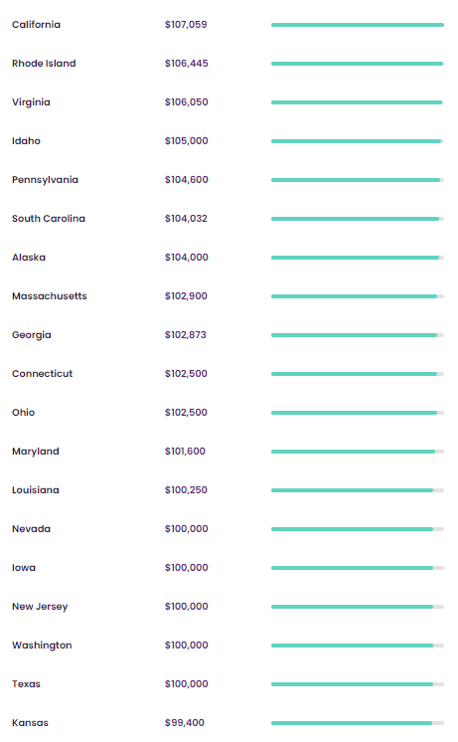
Task: Click Ohio's $102,500 salary value
Action: [x=186, y=413]
